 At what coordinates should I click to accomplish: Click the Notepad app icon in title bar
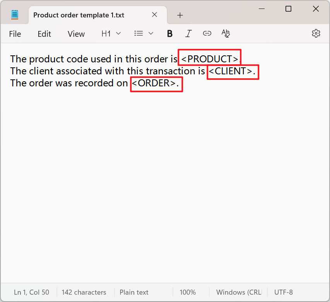(x=15, y=15)
